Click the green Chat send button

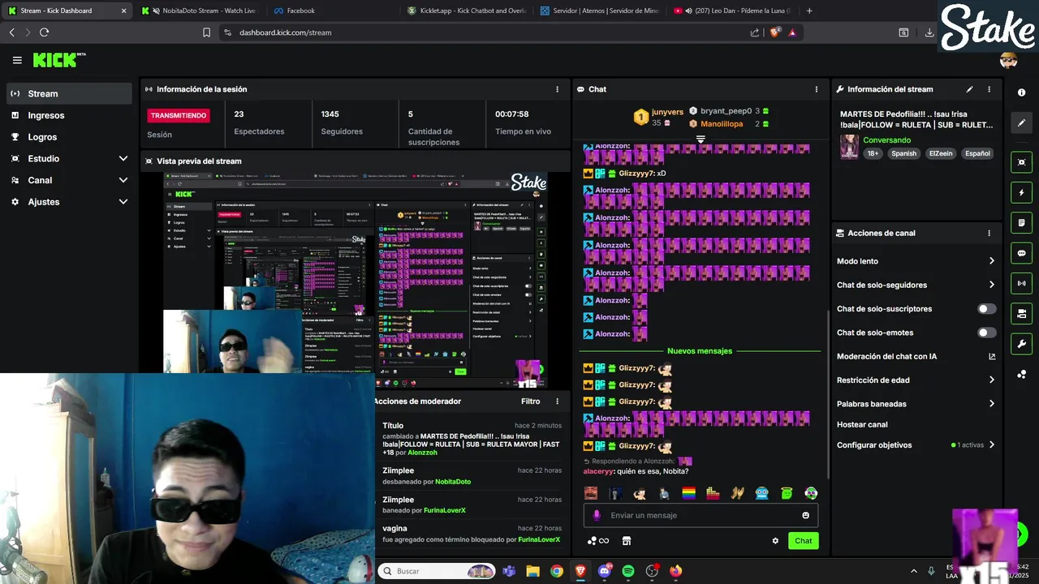[x=803, y=541]
